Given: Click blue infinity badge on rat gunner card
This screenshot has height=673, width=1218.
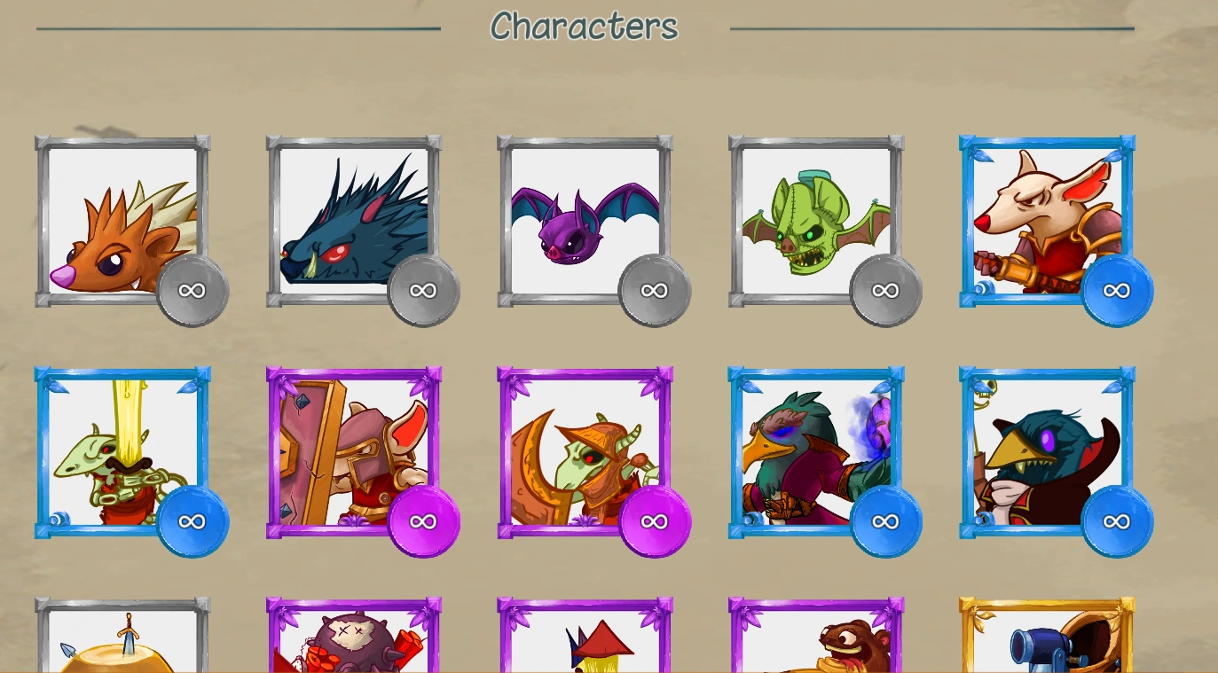Looking at the screenshot, I should coord(1117,291).
